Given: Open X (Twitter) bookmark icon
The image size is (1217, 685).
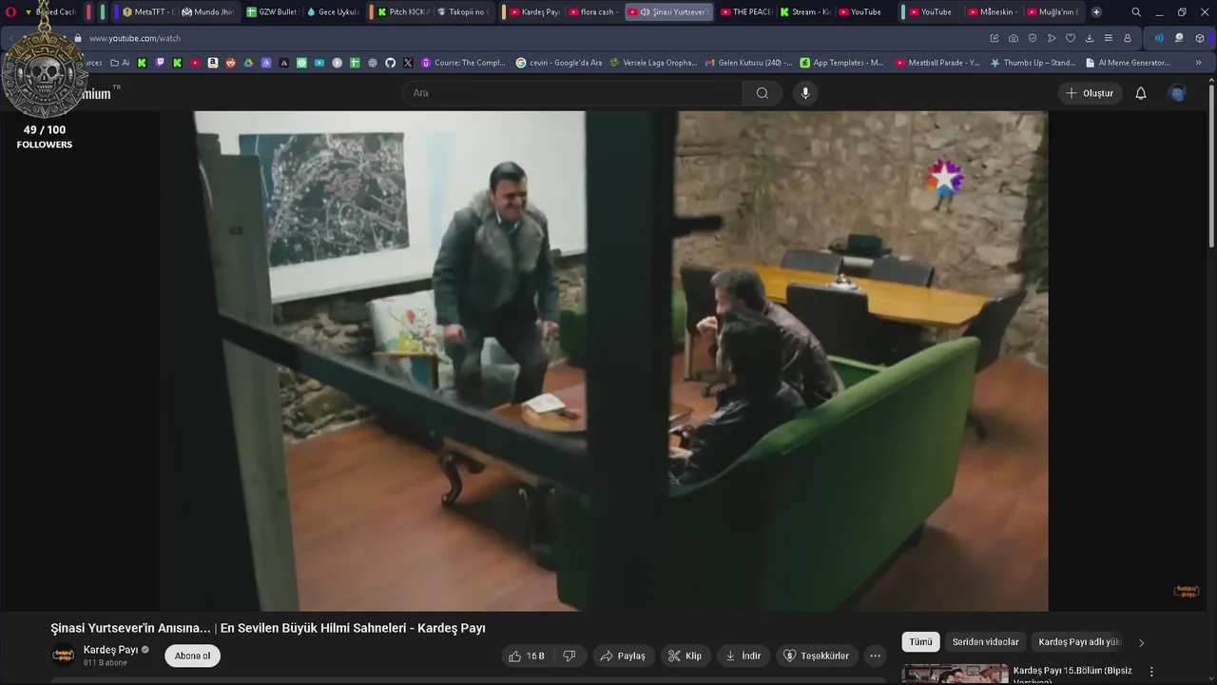Looking at the screenshot, I should [x=408, y=63].
